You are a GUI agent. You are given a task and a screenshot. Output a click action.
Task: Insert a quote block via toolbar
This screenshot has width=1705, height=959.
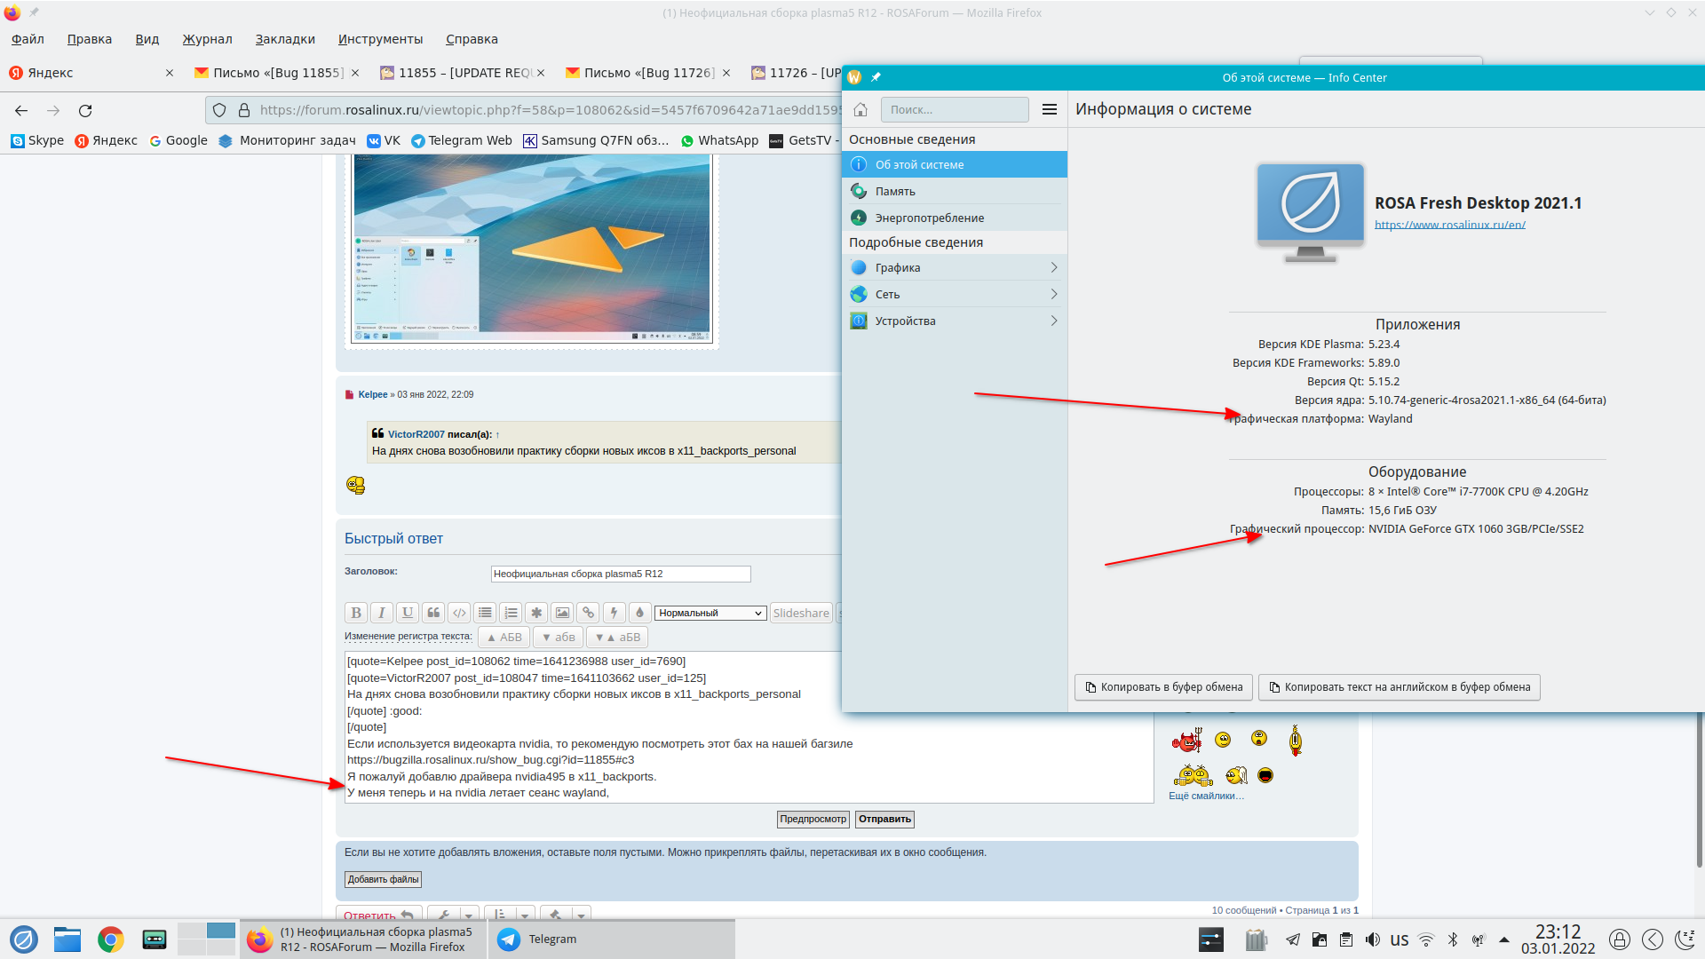point(433,613)
